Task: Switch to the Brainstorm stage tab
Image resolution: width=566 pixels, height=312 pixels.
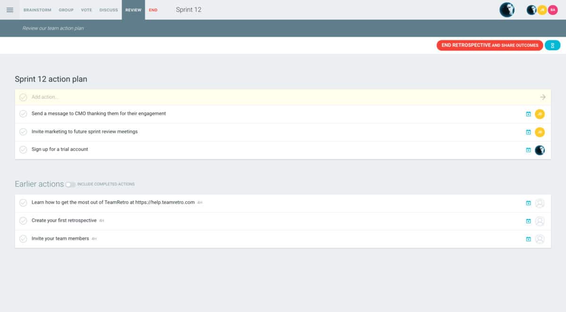Action: tap(37, 10)
